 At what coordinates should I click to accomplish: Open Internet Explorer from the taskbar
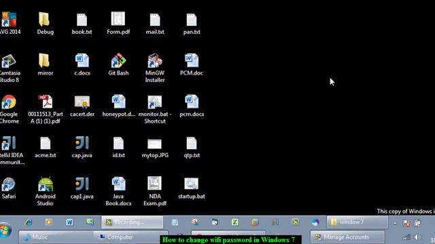29,222
